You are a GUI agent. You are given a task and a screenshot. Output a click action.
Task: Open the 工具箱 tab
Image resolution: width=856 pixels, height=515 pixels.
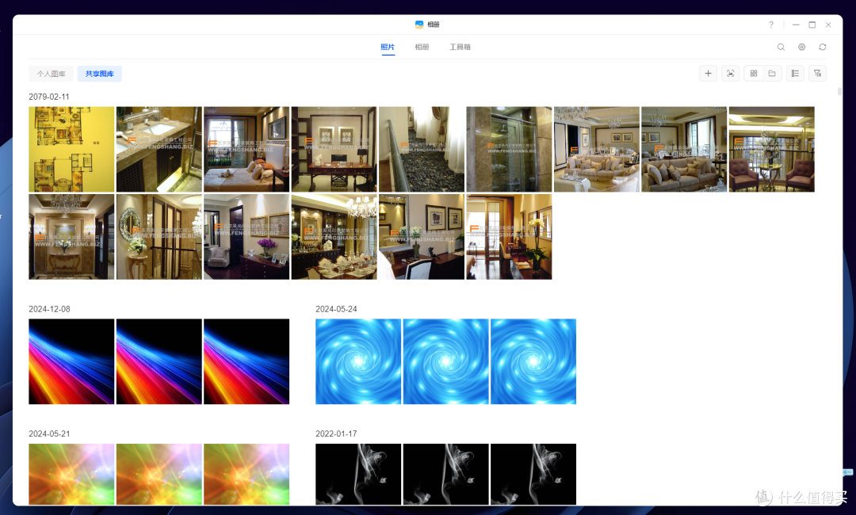pos(460,47)
